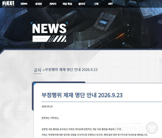Open the NEWS menu item

point(24,4)
